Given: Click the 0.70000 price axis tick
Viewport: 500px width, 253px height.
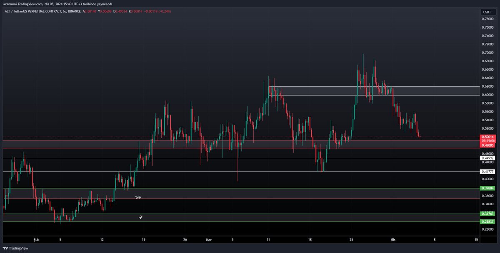Looking at the screenshot, I should tap(487, 53).
